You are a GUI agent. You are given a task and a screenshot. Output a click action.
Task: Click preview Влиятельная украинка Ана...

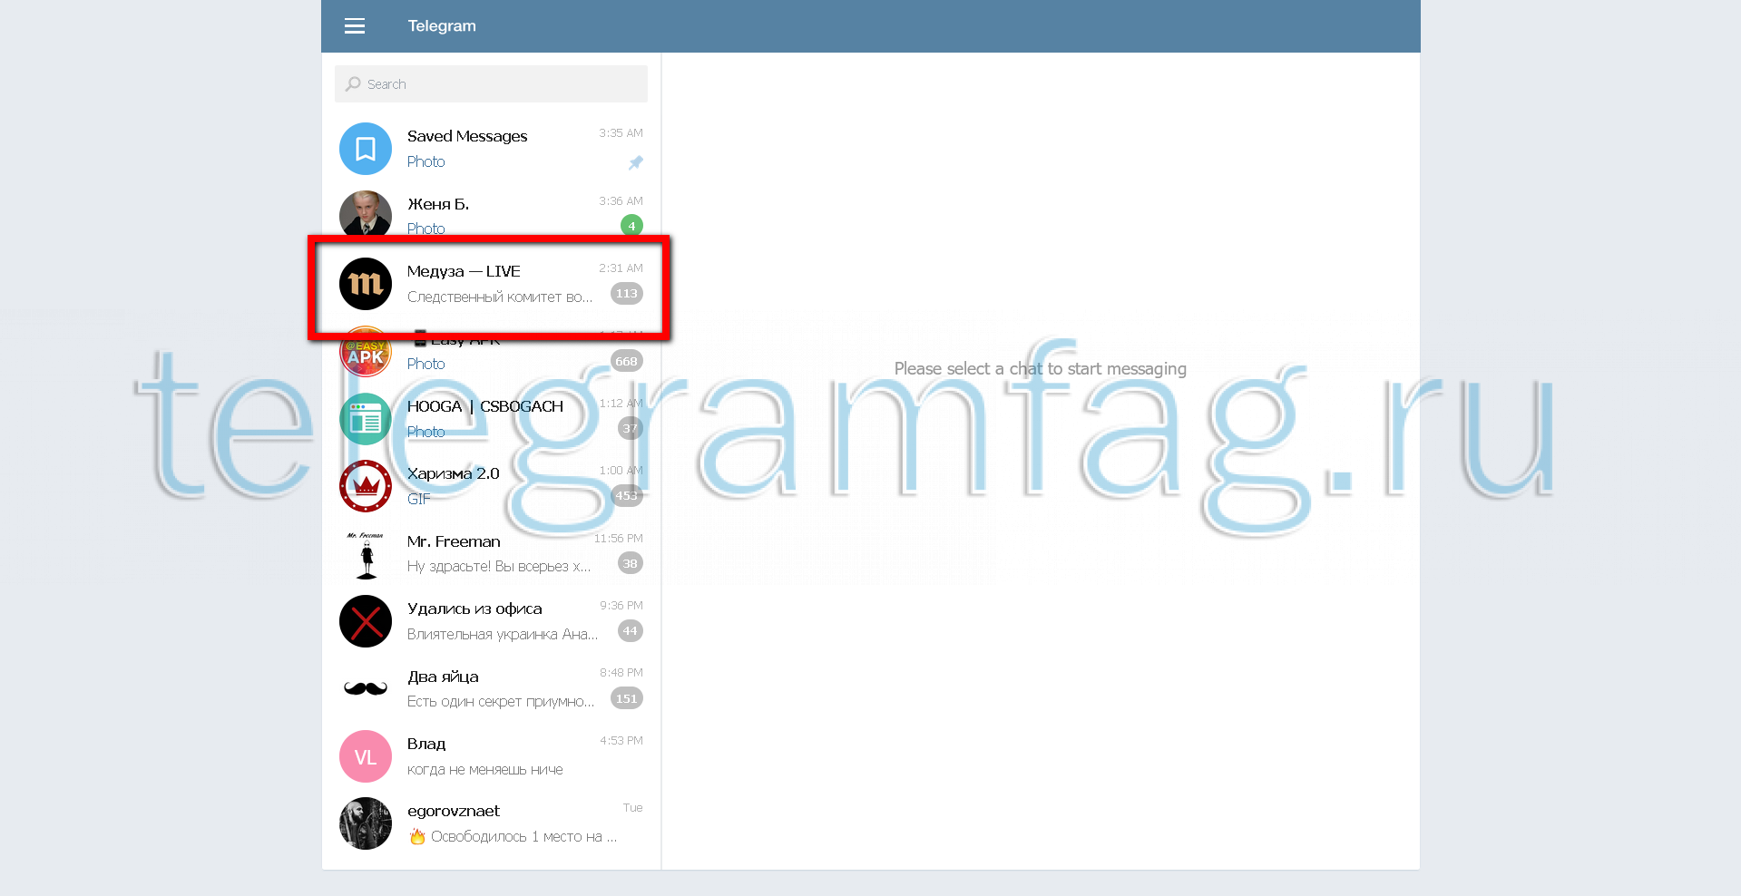(503, 634)
